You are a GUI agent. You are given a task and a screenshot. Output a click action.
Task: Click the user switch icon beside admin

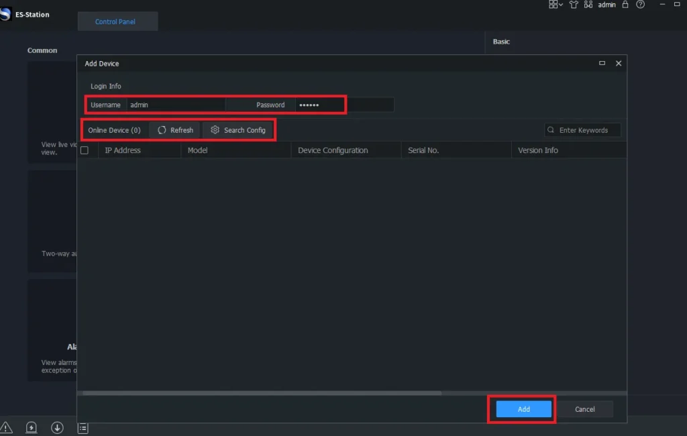[x=588, y=5]
